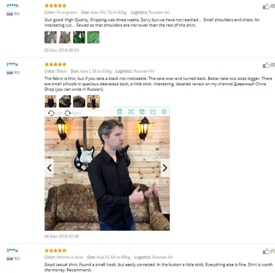Select third fabric thumbnail in F***a's review

pos(79,101)
